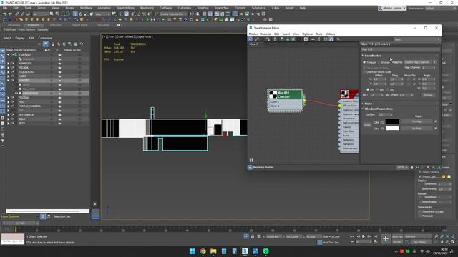
Task: Click delete selected trash icon in Slate editor
Action: [275, 39]
